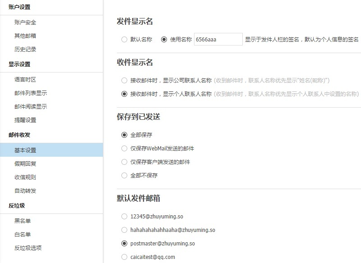Screen dimensions: 361x263
Task: Navigate to 邮件列表显示 settings
Action: [31, 93]
